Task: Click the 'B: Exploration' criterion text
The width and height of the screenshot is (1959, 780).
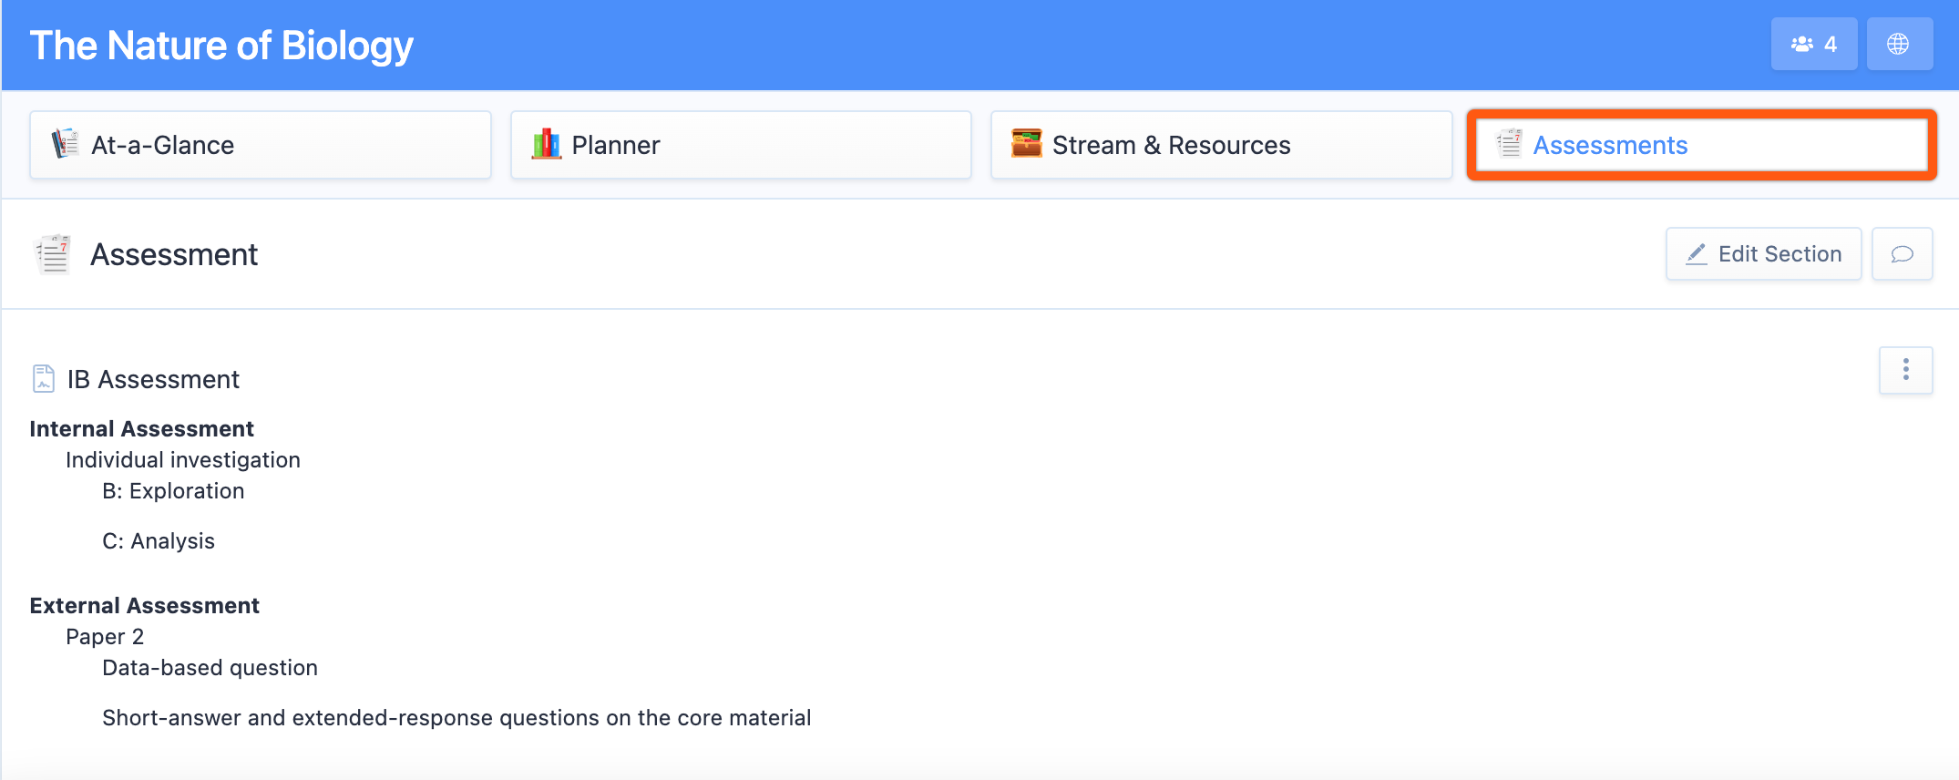Action: click(x=173, y=491)
